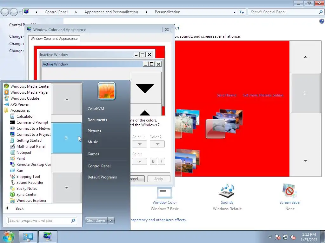Open Games from Start menu
This screenshot has width=325, height=243.
tap(93, 154)
